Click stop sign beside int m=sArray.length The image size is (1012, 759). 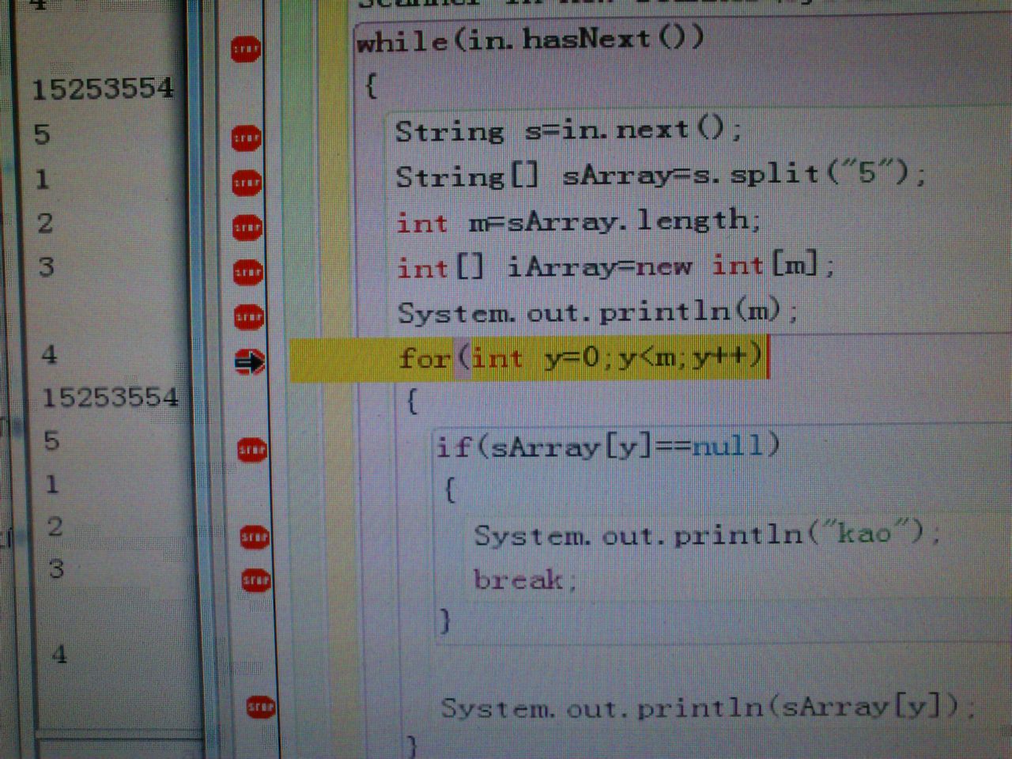[x=248, y=228]
